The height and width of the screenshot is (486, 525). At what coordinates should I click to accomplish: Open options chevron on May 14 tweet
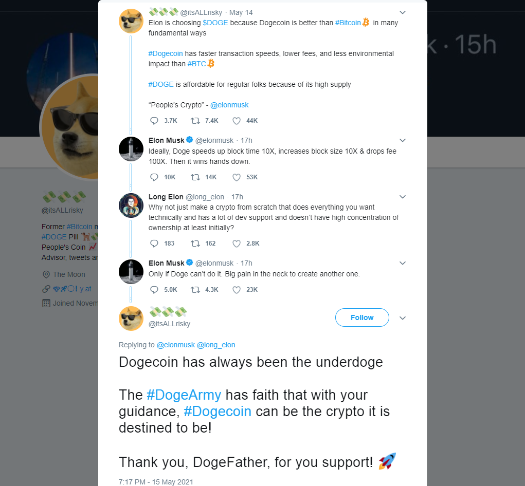[x=403, y=12]
